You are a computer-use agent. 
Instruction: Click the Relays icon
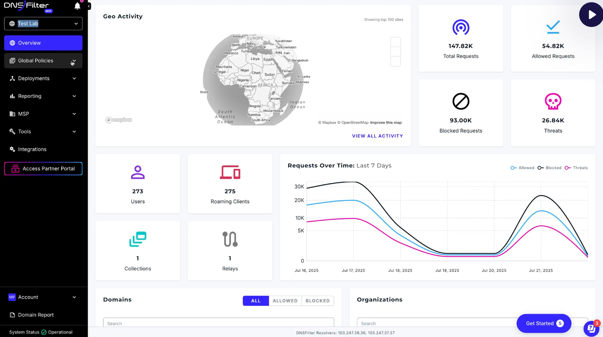[x=230, y=239]
